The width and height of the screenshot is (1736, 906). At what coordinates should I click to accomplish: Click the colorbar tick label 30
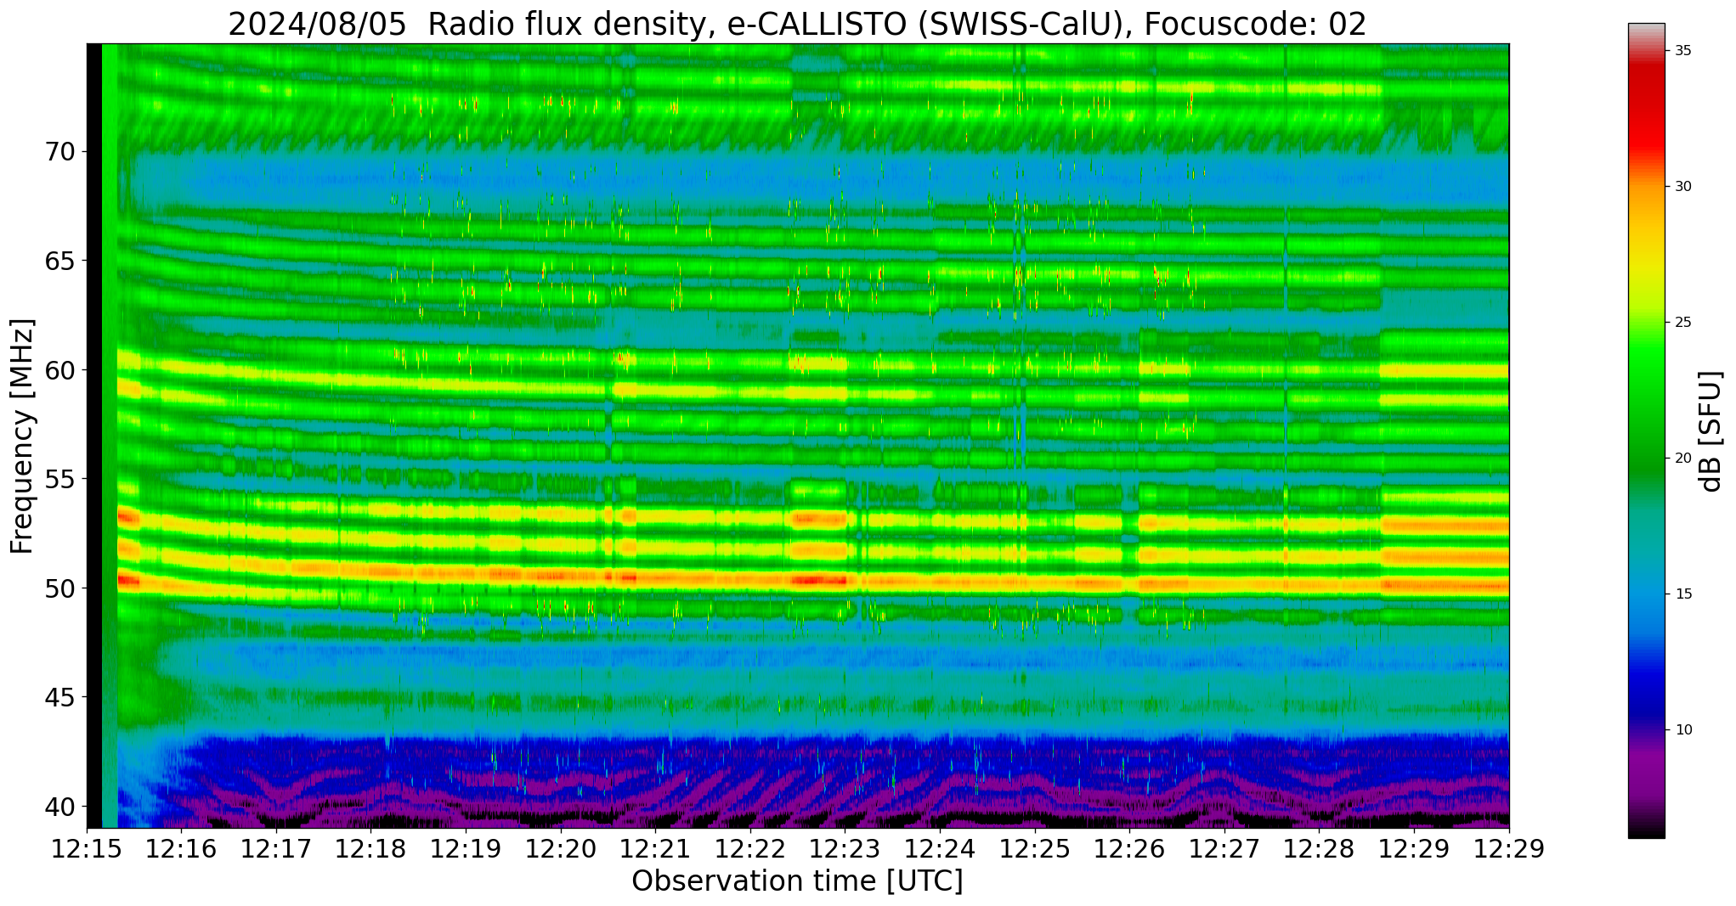tap(1682, 187)
